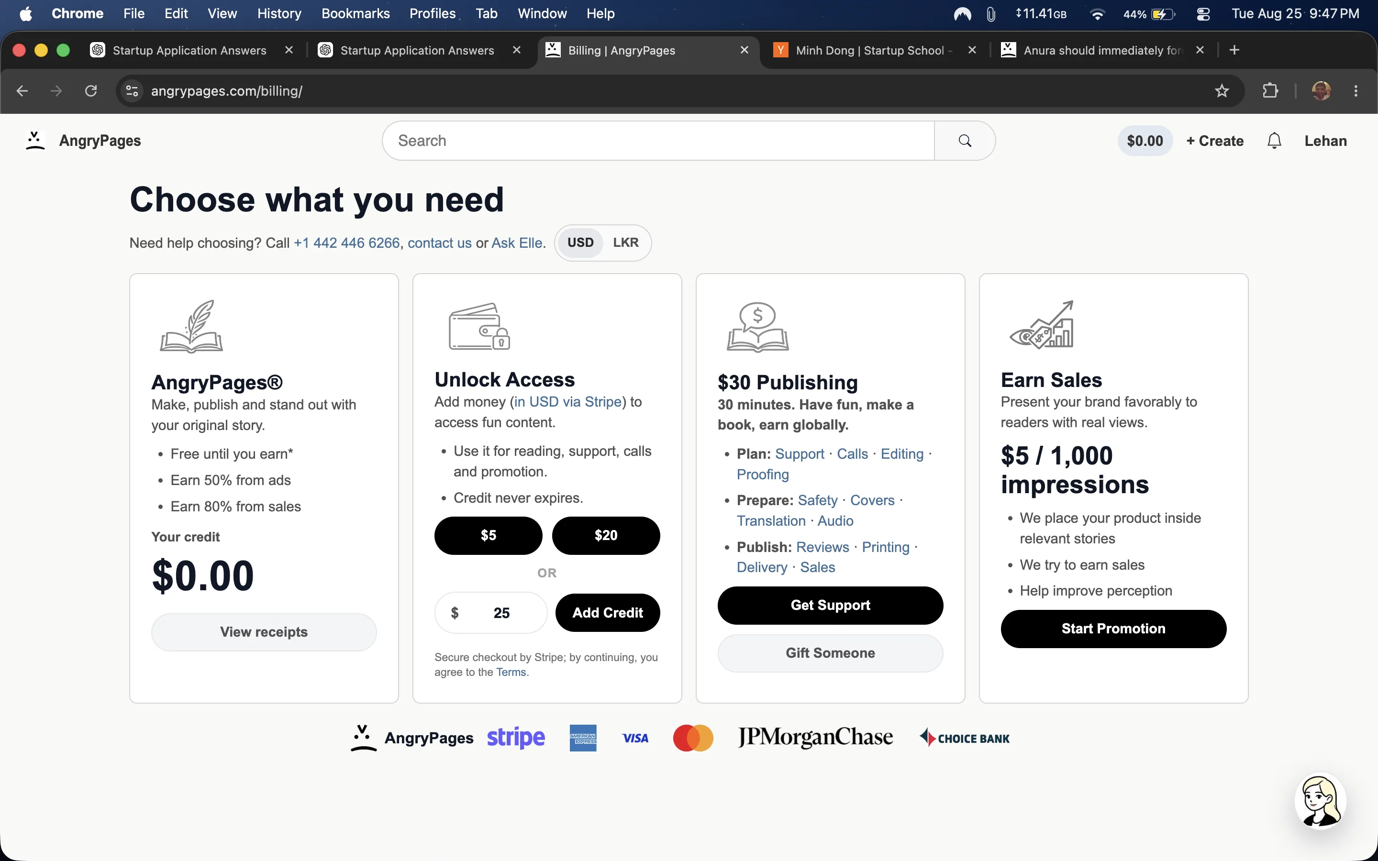Click the Wi-Fi status icon
The image size is (1378, 861).
click(1097, 14)
